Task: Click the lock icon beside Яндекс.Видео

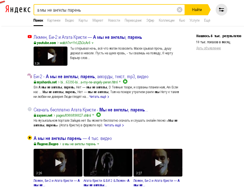Action: (x=35, y=144)
